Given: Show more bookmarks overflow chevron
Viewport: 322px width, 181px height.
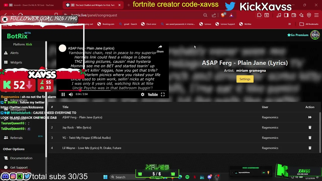Looking at the screenshot, I should click(290, 24).
